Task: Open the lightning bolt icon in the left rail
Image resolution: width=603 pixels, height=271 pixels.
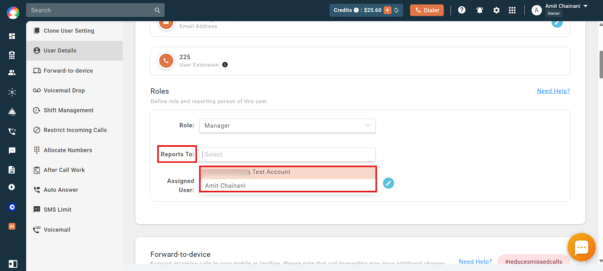Action: [x=12, y=187]
